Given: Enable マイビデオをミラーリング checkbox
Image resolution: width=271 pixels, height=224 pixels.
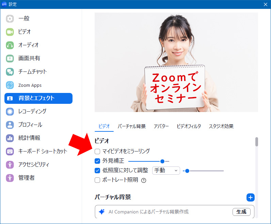Looking at the screenshot, I should (x=97, y=151).
